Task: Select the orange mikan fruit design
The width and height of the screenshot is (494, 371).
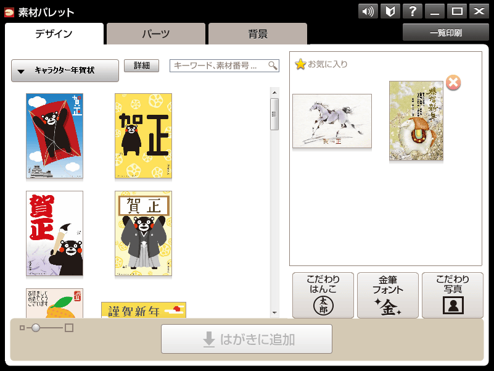Action: point(54,303)
